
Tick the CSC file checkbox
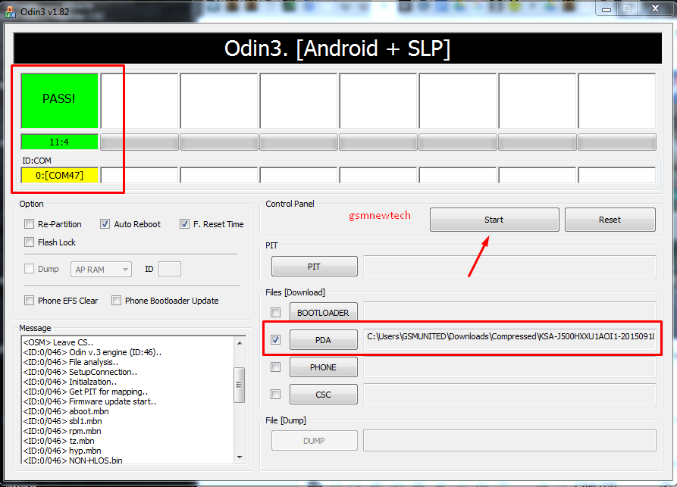[x=275, y=395]
